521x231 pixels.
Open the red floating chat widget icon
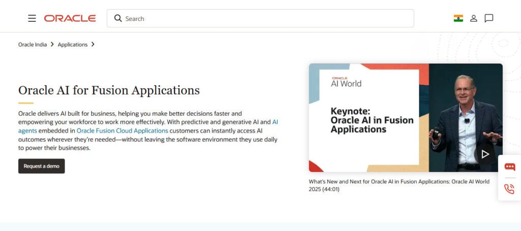point(510,167)
